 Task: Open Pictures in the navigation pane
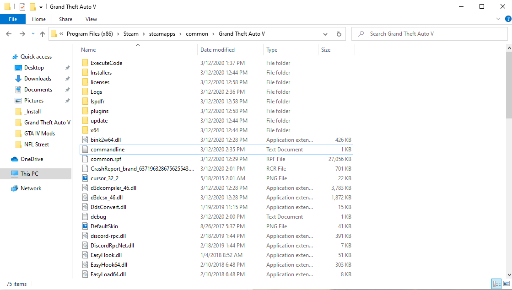tap(34, 101)
